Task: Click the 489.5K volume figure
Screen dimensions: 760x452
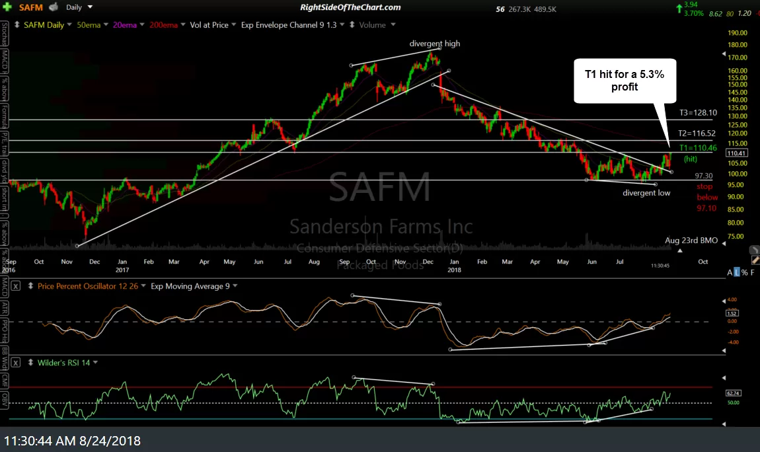Action: [545, 9]
